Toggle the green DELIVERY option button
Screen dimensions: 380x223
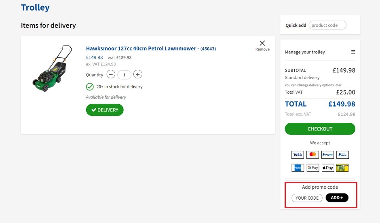pos(105,110)
